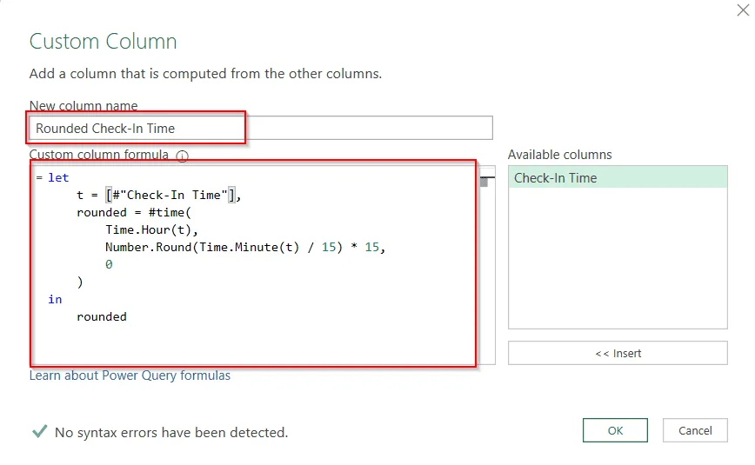Open Learn about Power Query formulas link
Viewport: 755px width, 465px height.
click(130, 375)
